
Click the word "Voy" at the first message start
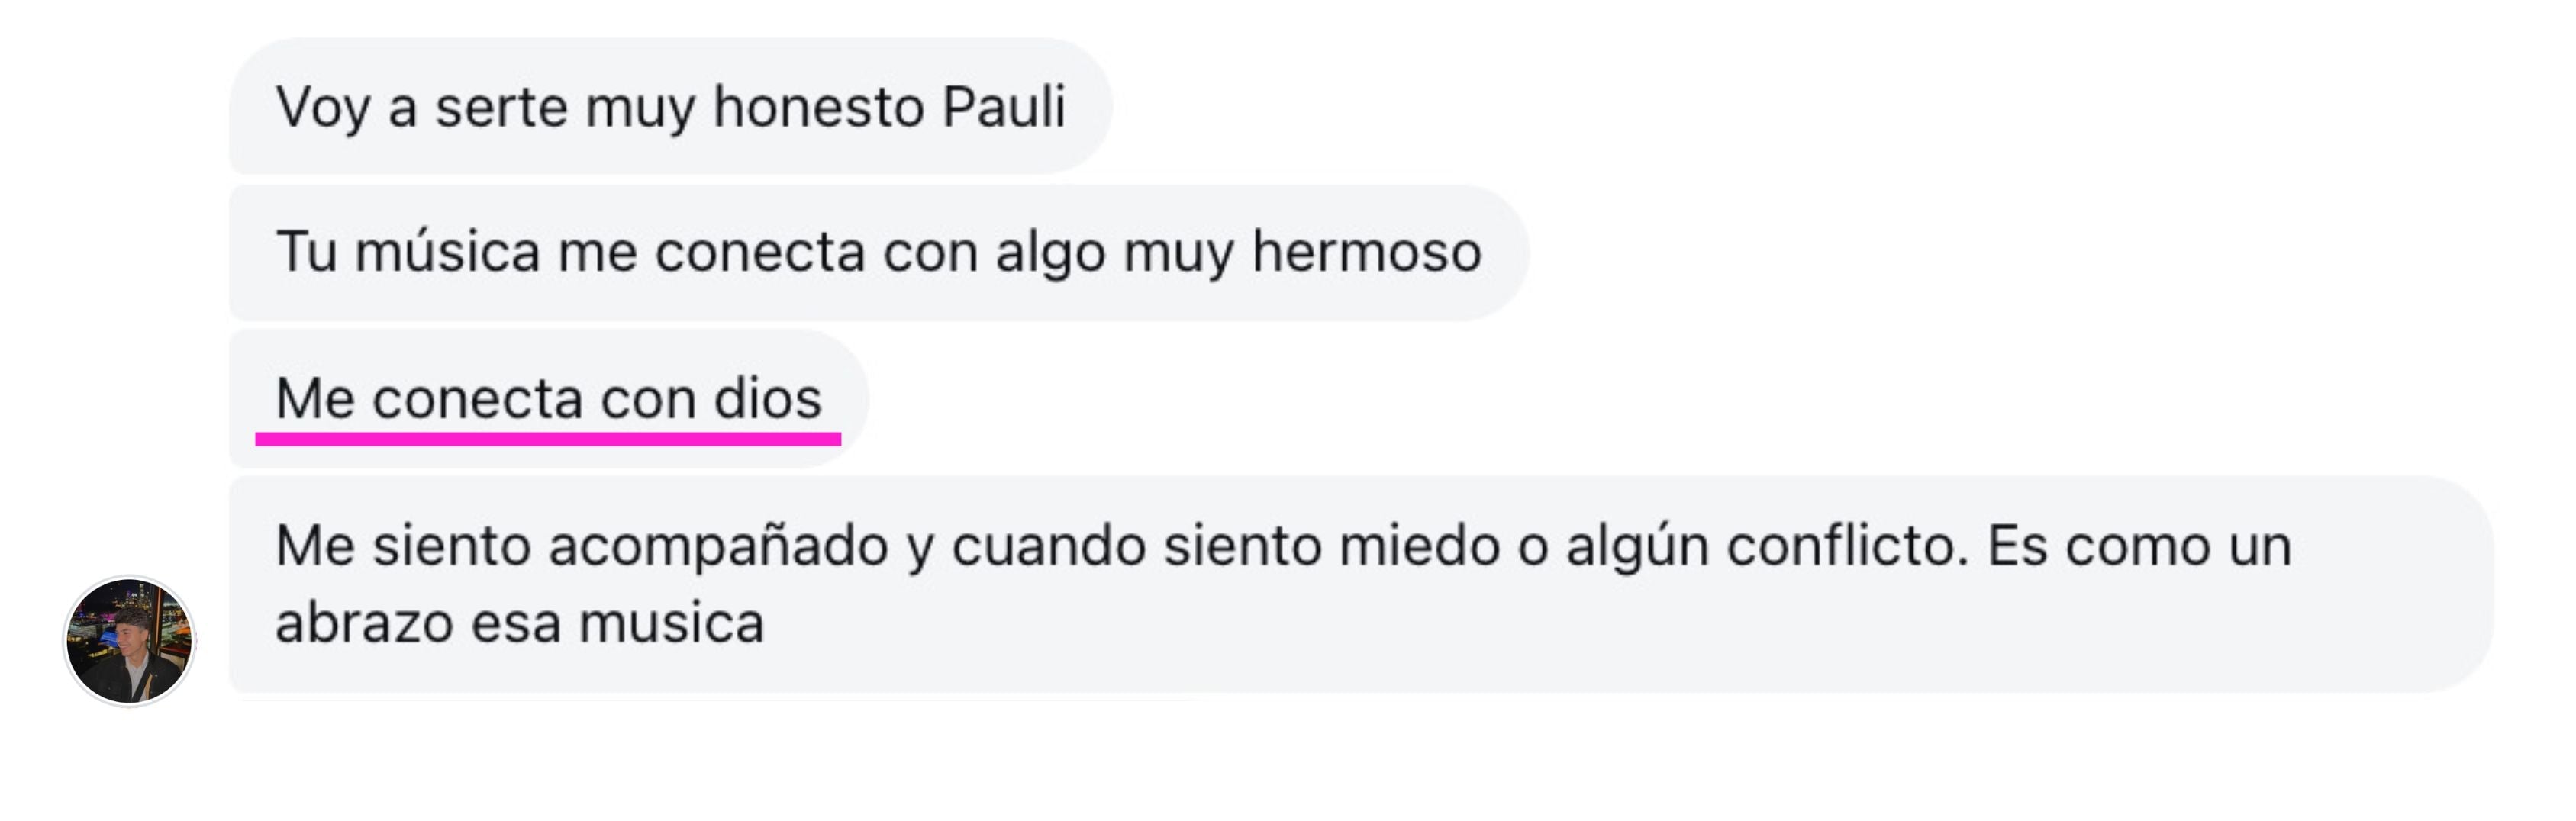(323, 107)
